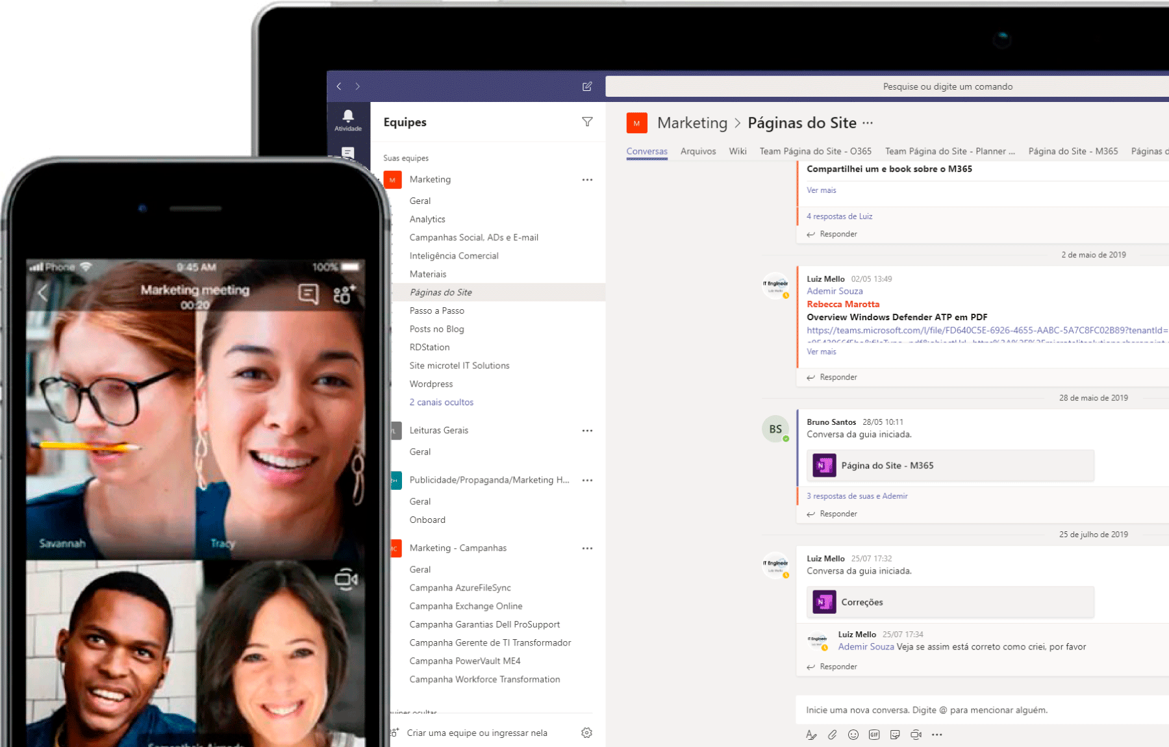This screenshot has height=747, width=1169.
Task: Open more options for Publicidade/Propaganda/Marketing team
Action: pos(587,481)
